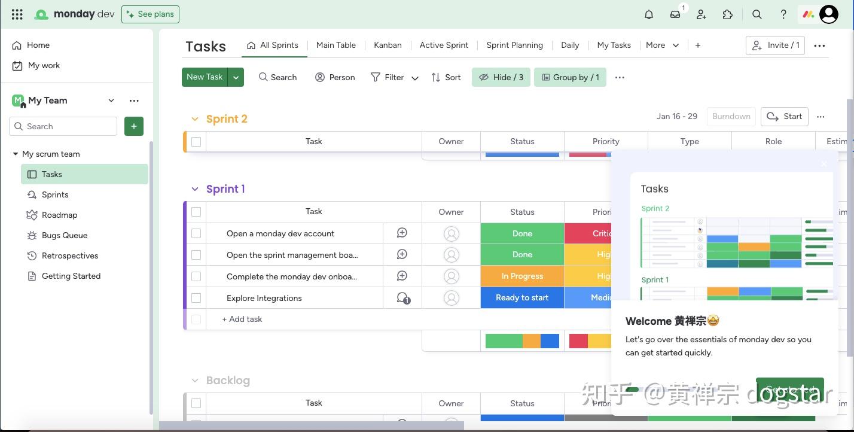Open the Sort button
The width and height of the screenshot is (854, 432).
(x=446, y=77)
